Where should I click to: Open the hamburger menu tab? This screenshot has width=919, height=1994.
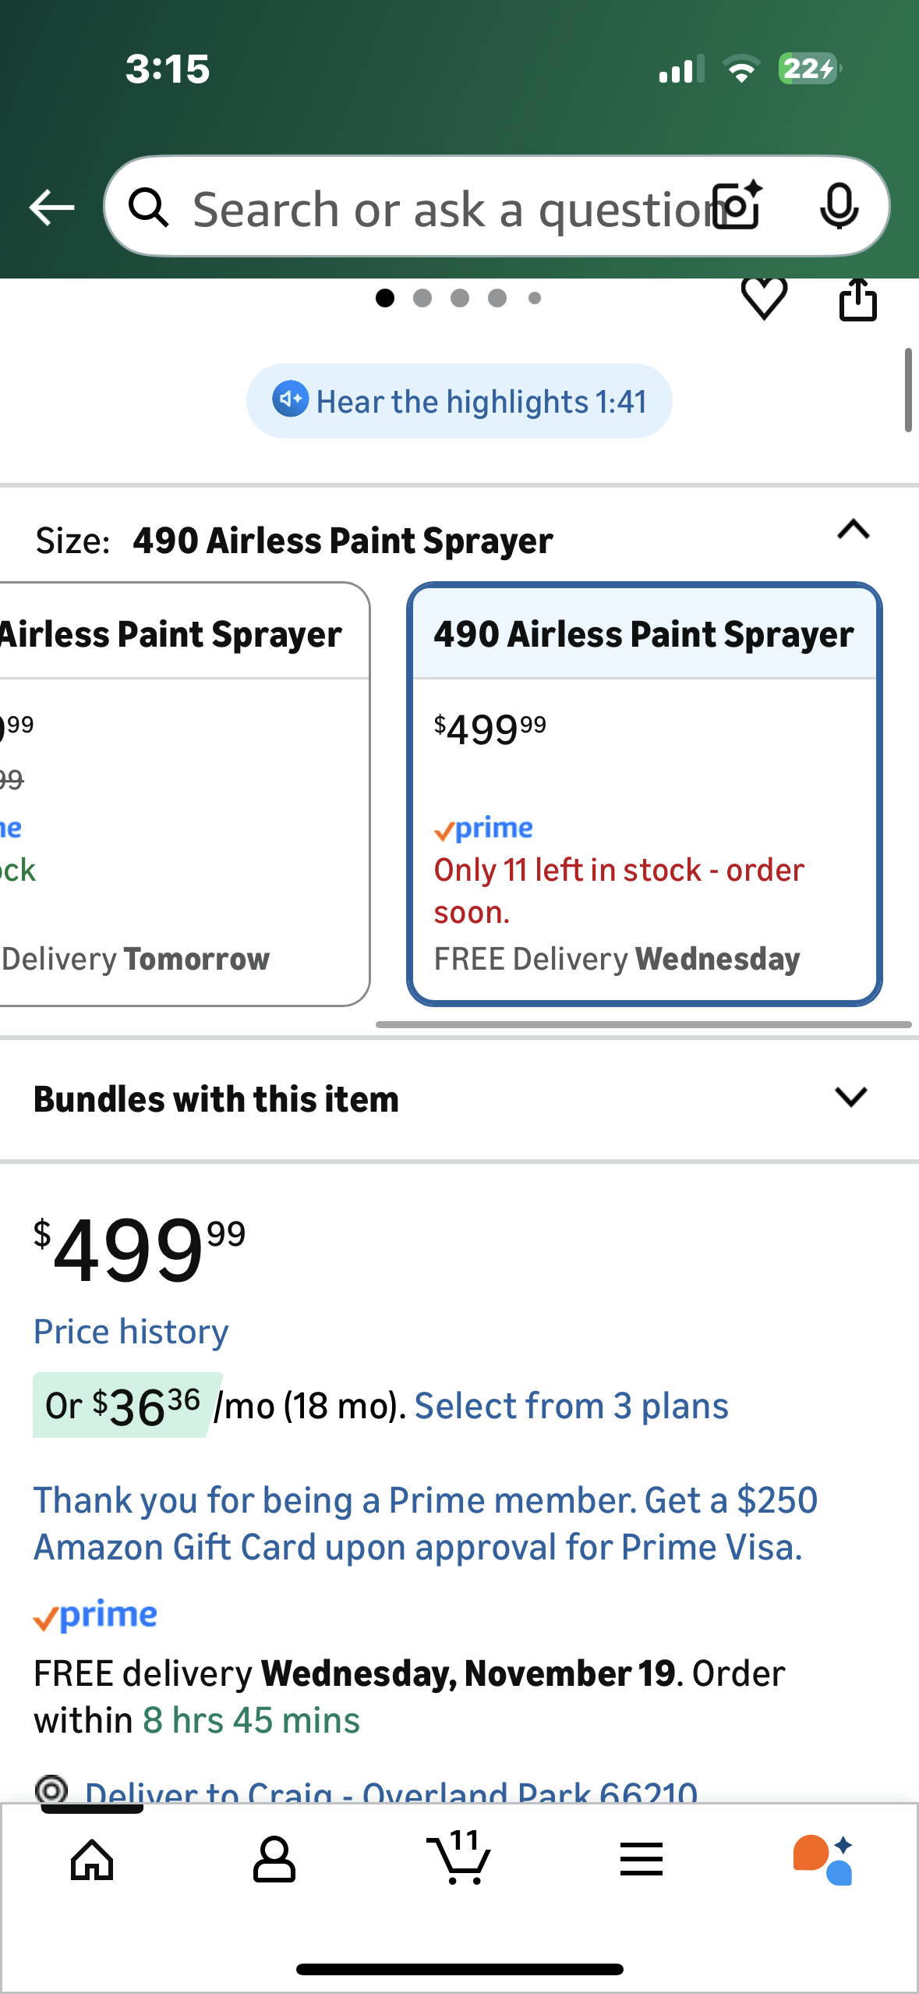click(642, 1860)
